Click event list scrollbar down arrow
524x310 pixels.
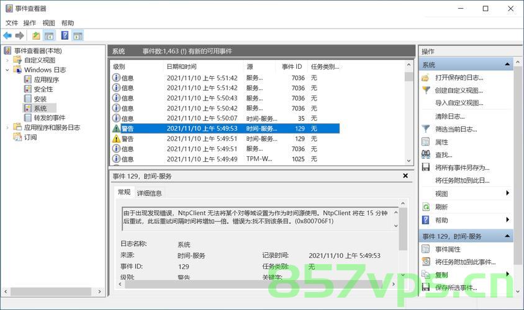coord(409,161)
